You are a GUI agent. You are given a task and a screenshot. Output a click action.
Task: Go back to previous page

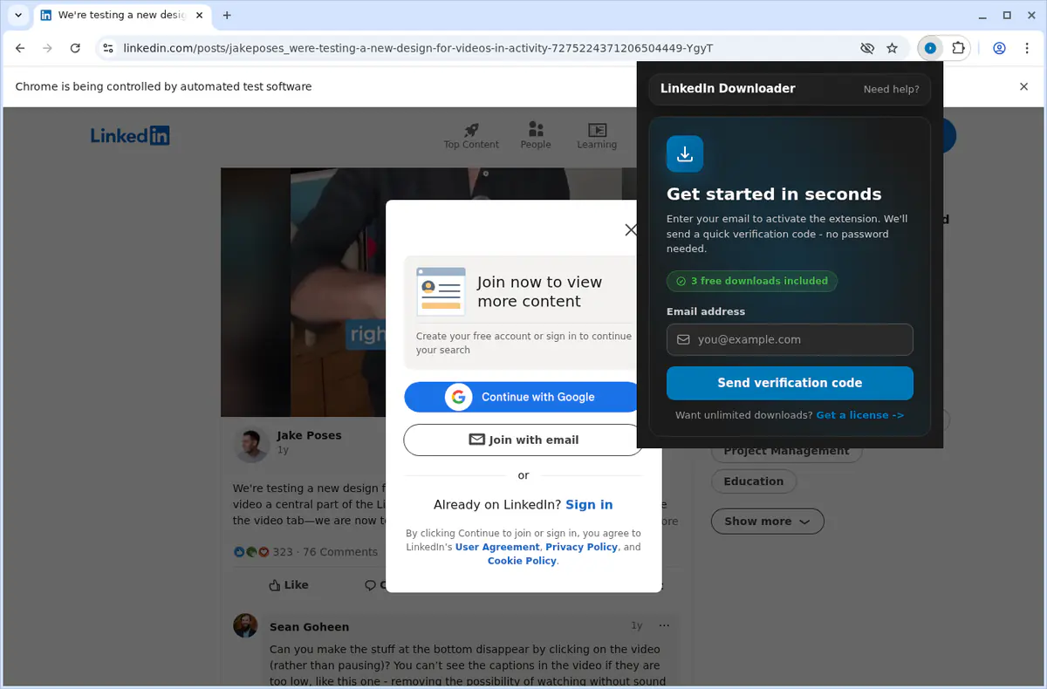(x=20, y=48)
